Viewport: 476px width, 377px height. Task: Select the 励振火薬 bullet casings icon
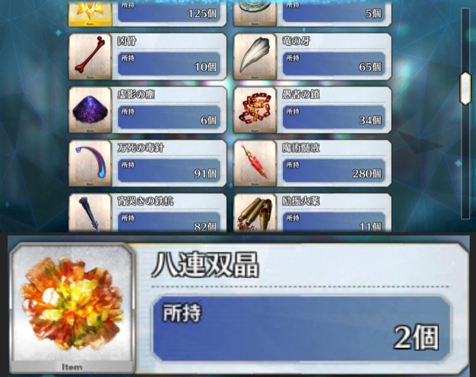(255, 213)
